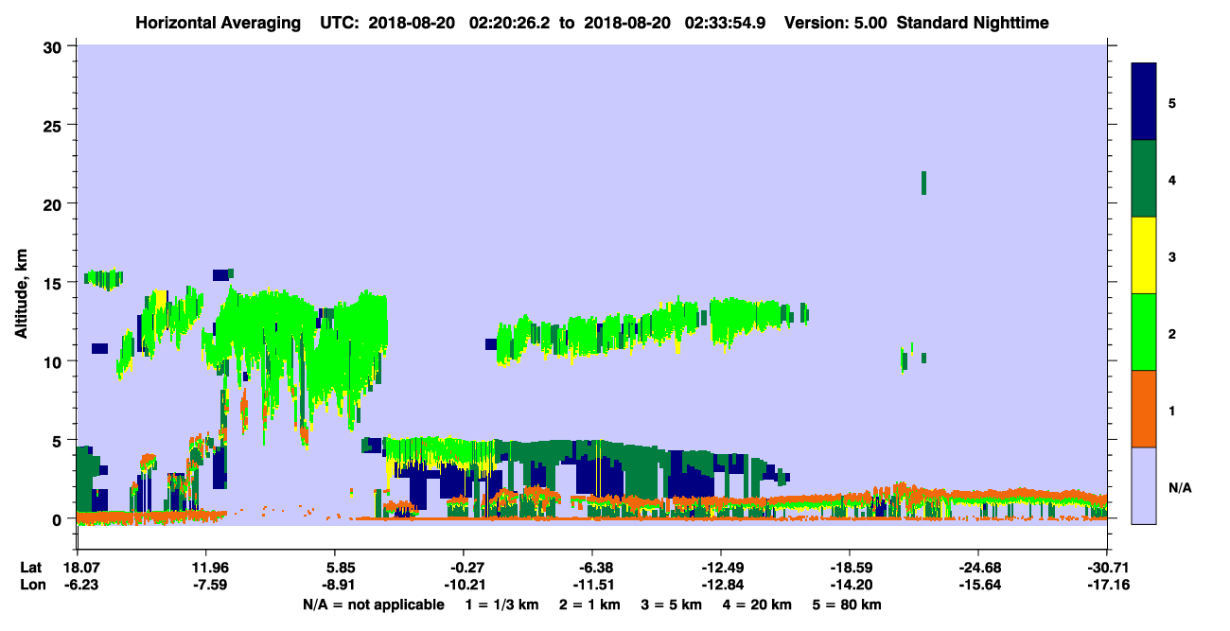This screenshot has height=631, width=1230.
Task: Click the yellow color bar segment labeled 3
Action: coord(1144,255)
